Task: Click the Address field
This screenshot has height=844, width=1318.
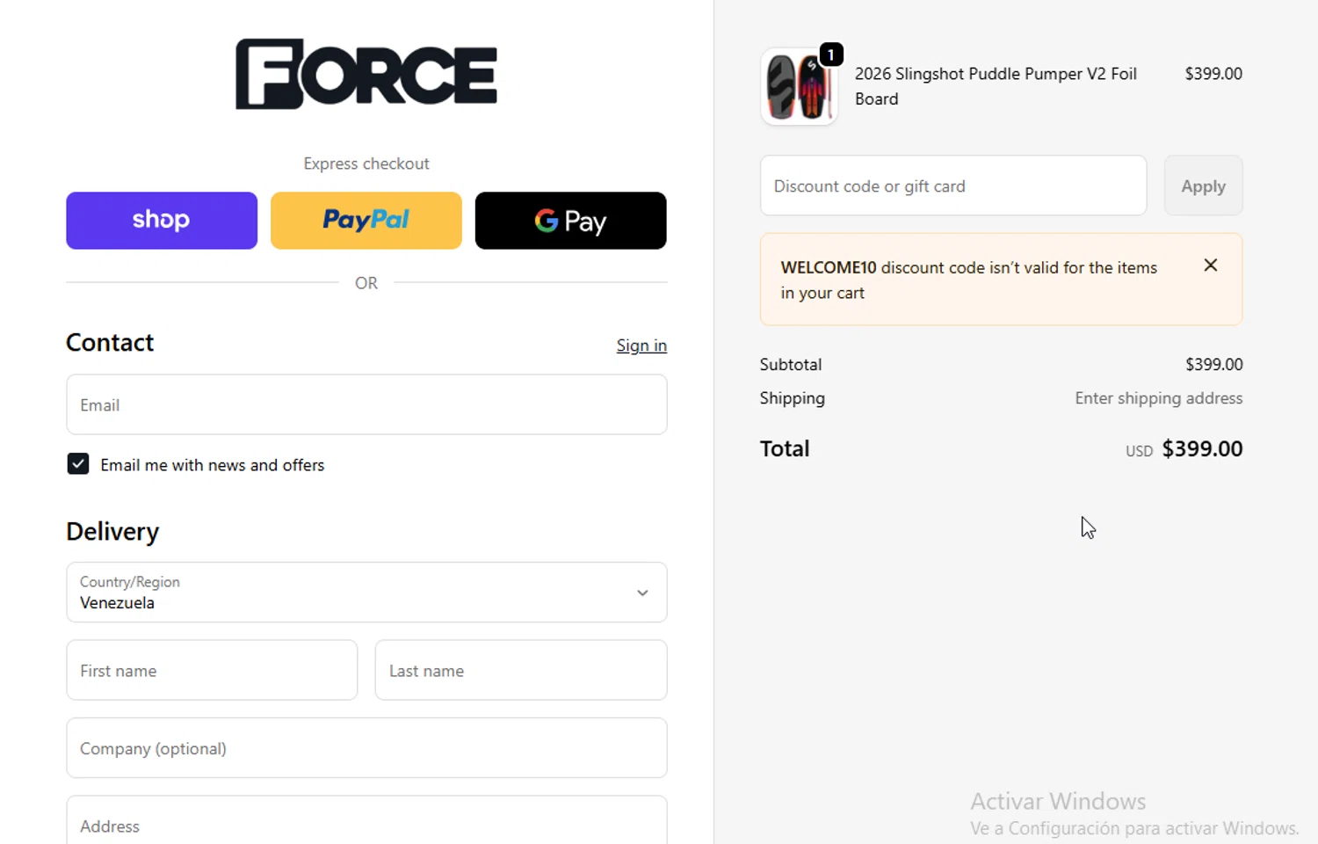Action: pyautogui.click(x=366, y=820)
